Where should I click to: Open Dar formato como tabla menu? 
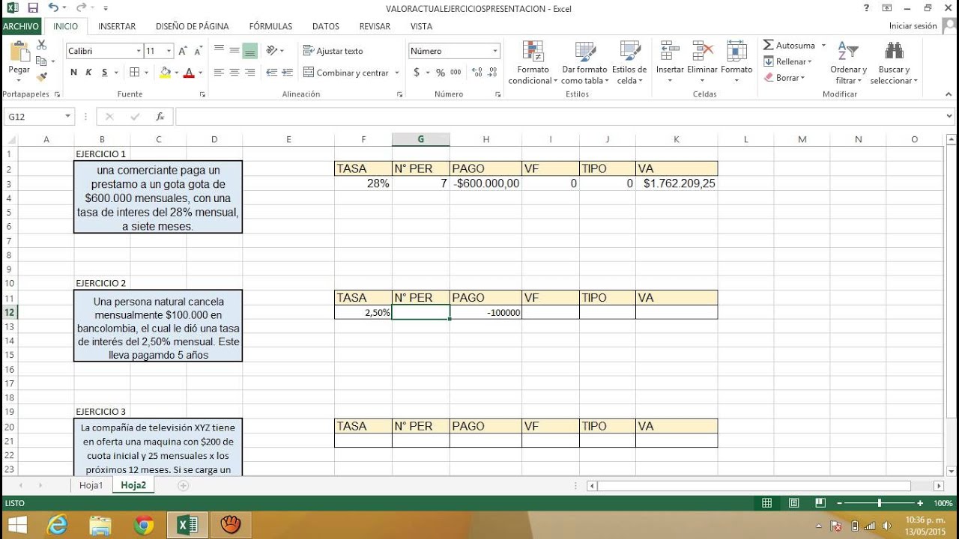[x=584, y=63]
